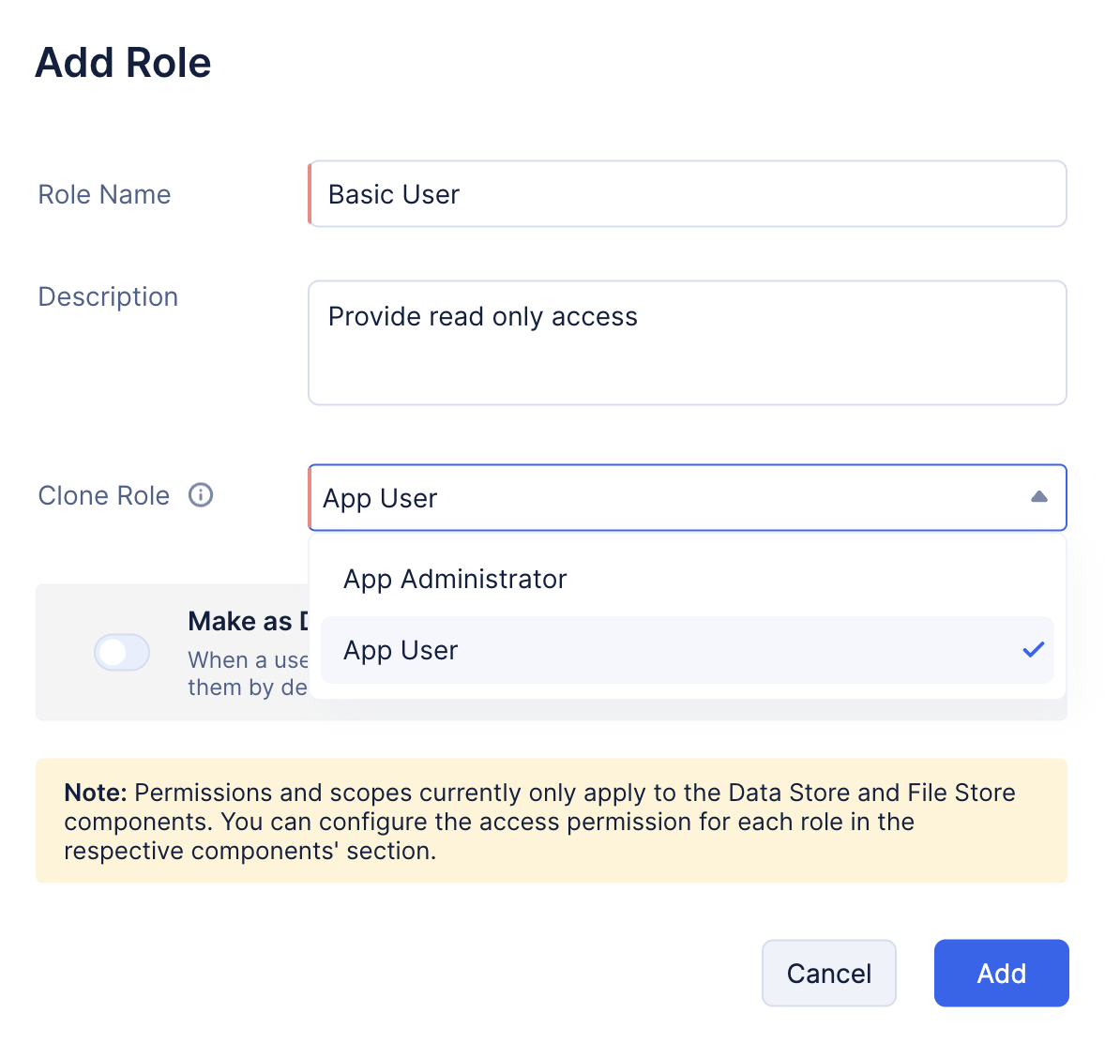The width and height of the screenshot is (1105, 1043).
Task: Click the blue checkmark next to App User
Action: [1033, 650]
